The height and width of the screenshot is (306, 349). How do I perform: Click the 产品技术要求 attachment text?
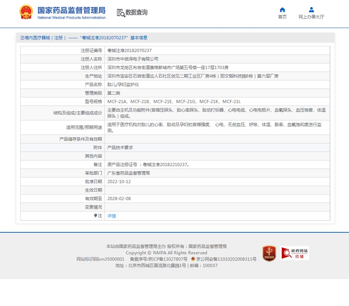tap(120, 147)
